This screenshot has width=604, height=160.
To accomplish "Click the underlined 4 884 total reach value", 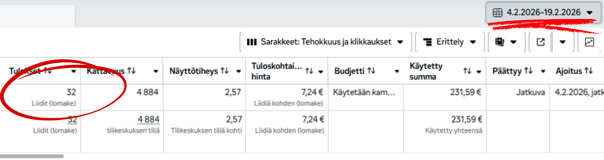I will point(148,120).
